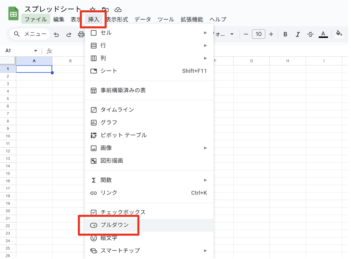Viewport: 351px width, 259px height.
Task: Open the font selection dropdown
Action: tap(226, 34)
